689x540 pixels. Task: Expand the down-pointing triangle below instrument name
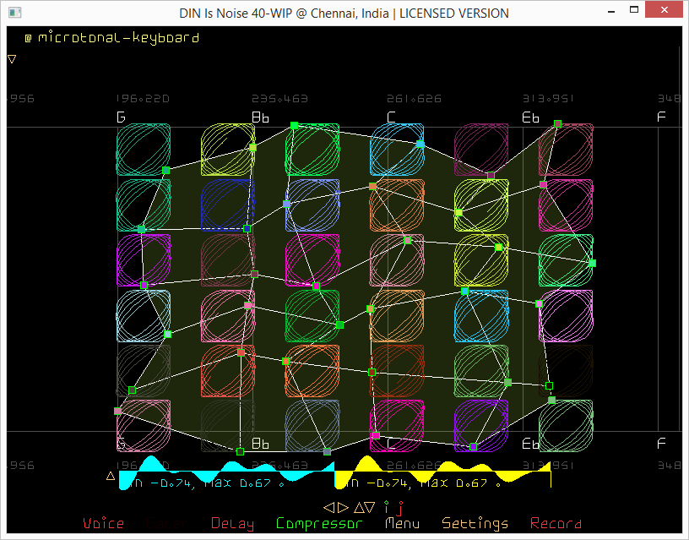[x=12, y=59]
